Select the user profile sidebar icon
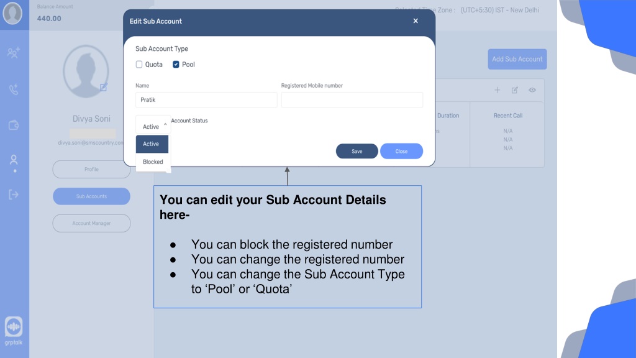The height and width of the screenshot is (358, 636). (x=14, y=160)
